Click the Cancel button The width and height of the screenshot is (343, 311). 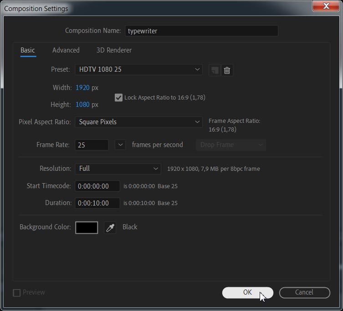click(x=304, y=293)
